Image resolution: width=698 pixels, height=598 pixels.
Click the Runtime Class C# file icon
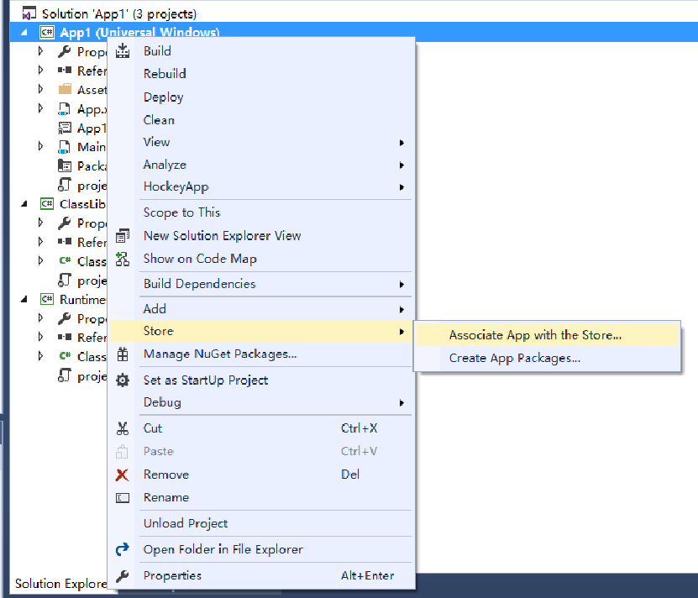point(65,356)
